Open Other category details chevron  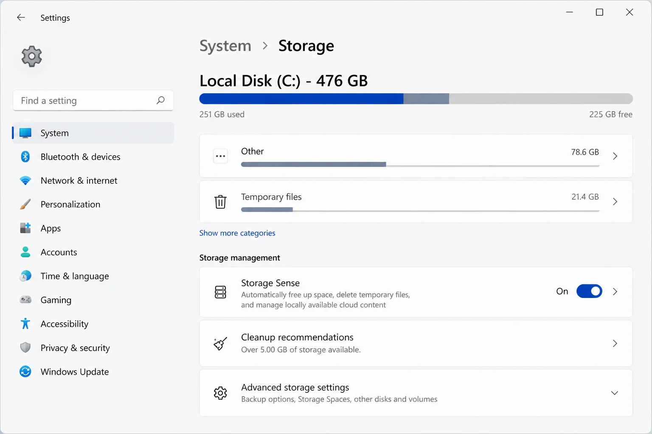615,156
